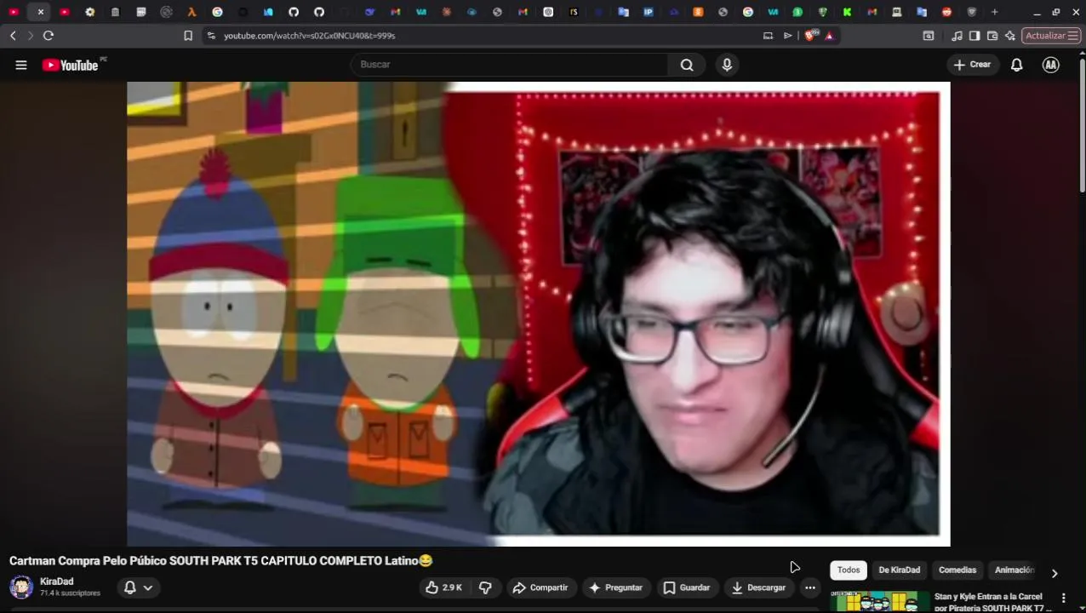This screenshot has width=1086, height=613.
Task: Open the account avatar menu
Action: (x=1051, y=65)
